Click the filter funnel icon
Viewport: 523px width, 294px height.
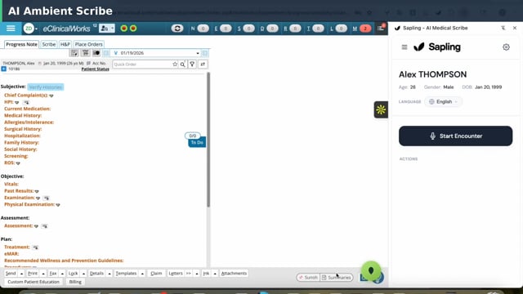tap(192, 65)
